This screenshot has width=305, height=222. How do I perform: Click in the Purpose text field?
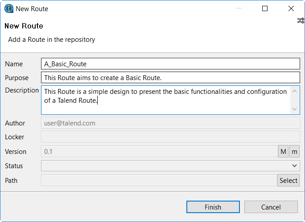pyautogui.click(x=169, y=78)
